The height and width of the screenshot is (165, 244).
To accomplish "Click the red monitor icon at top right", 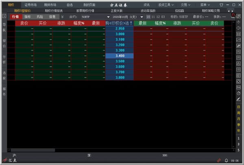I will click(x=233, y=17).
